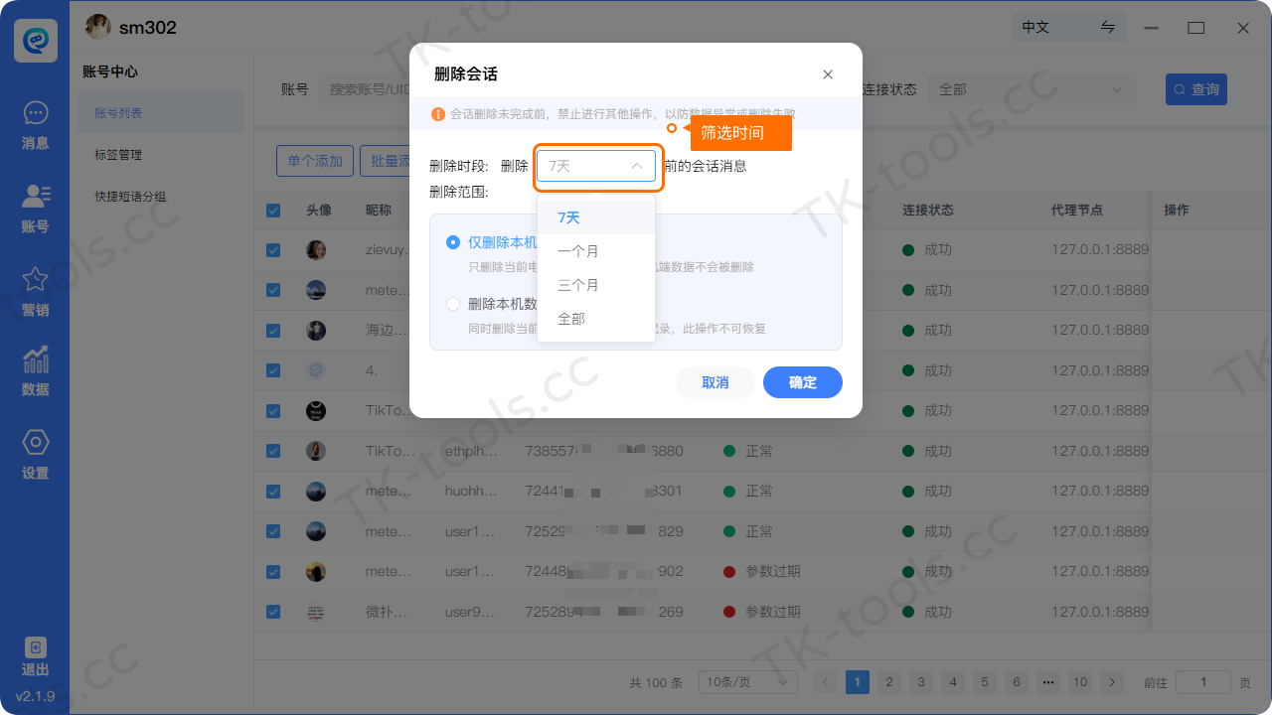Viewport: 1272px width, 715px height.
Task: Click the 共 100 条 total count text
Action: click(x=656, y=683)
